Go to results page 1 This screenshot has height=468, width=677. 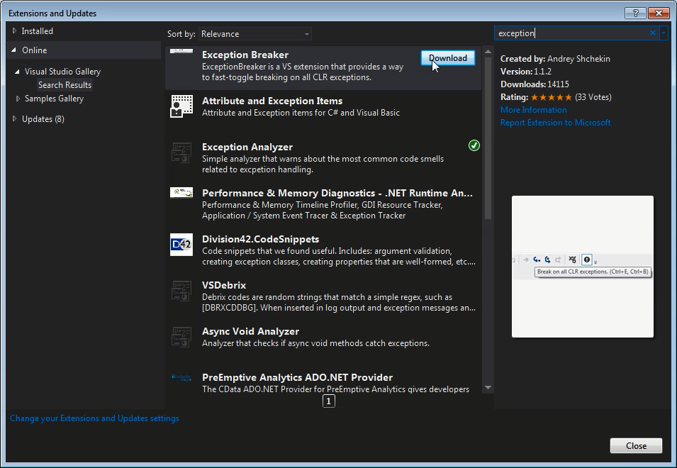point(328,401)
